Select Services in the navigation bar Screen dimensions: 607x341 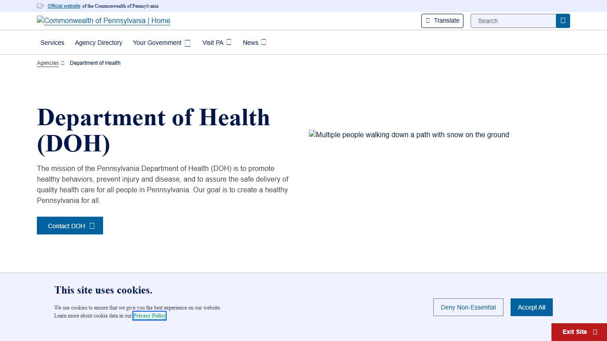[x=52, y=43]
